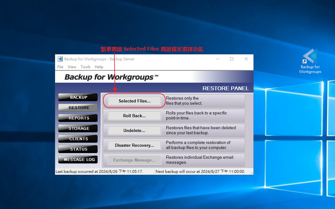
Task: Open the Help menu
Action: (x=99, y=67)
